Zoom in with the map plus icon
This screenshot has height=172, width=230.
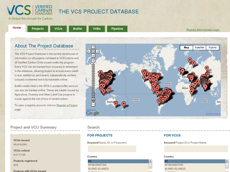click(93, 61)
